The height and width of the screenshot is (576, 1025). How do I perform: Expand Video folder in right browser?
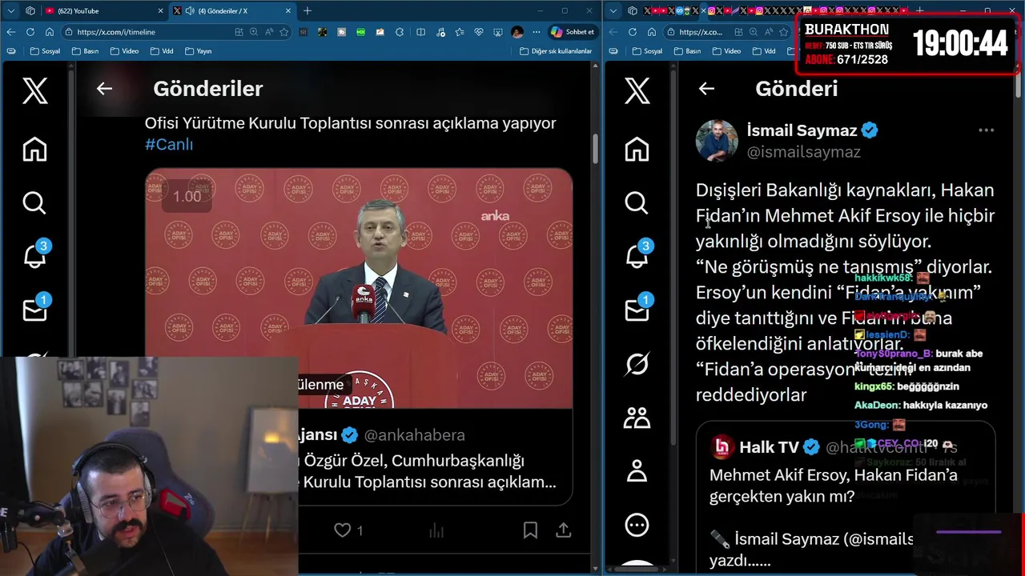[x=726, y=51]
